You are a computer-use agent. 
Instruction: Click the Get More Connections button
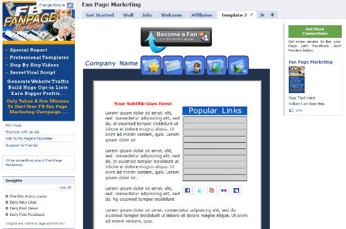tap(315, 31)
